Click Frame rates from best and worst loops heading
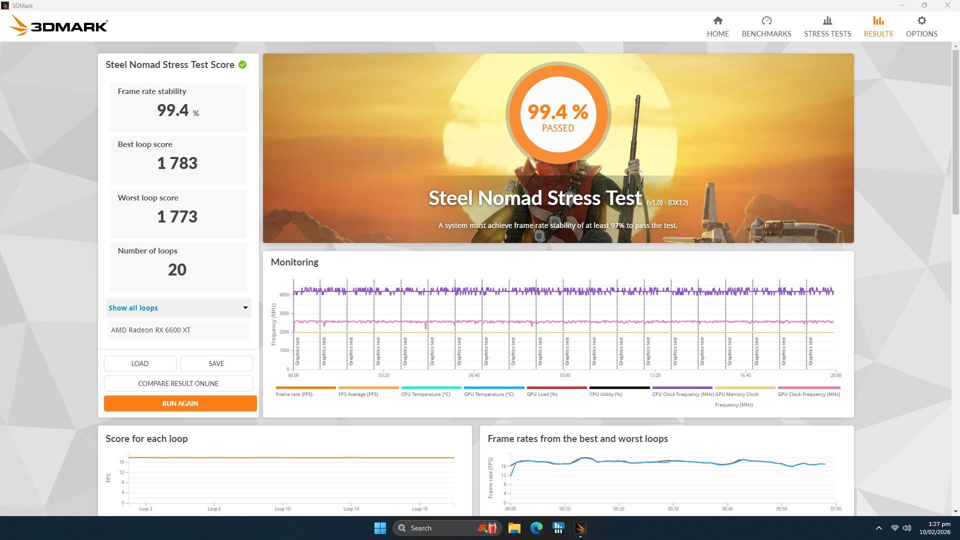This screenshot has height=540, width=960. point(577,438)
